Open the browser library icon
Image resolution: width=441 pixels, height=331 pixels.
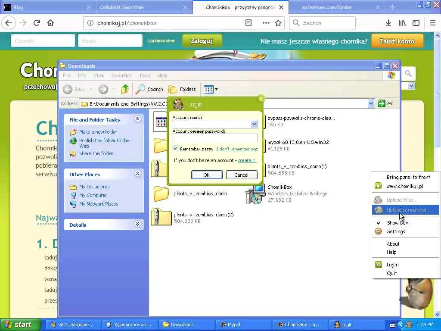[402, 23]
